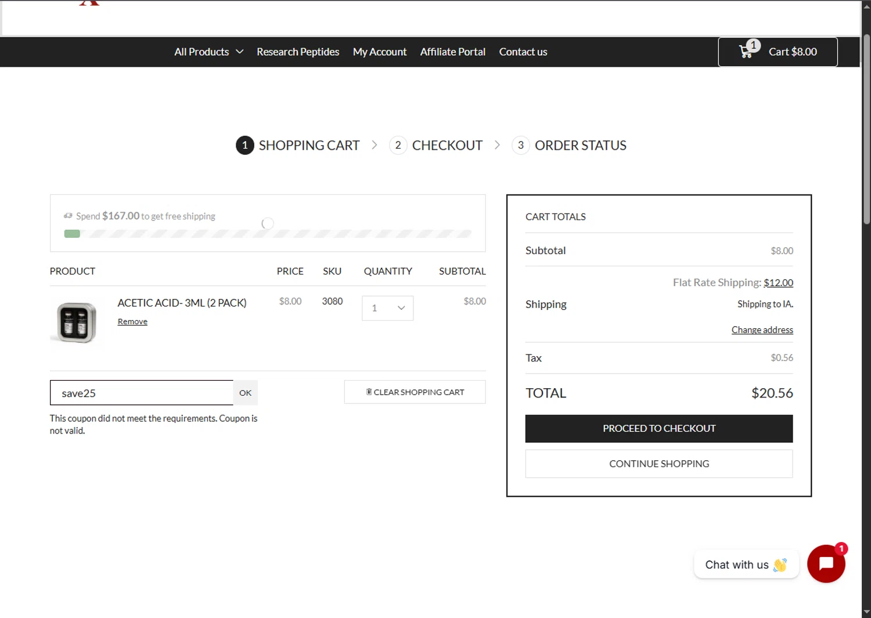Click the Tax $0.56 value
Screen dimensions: 871x618
[x=782, y=358]
